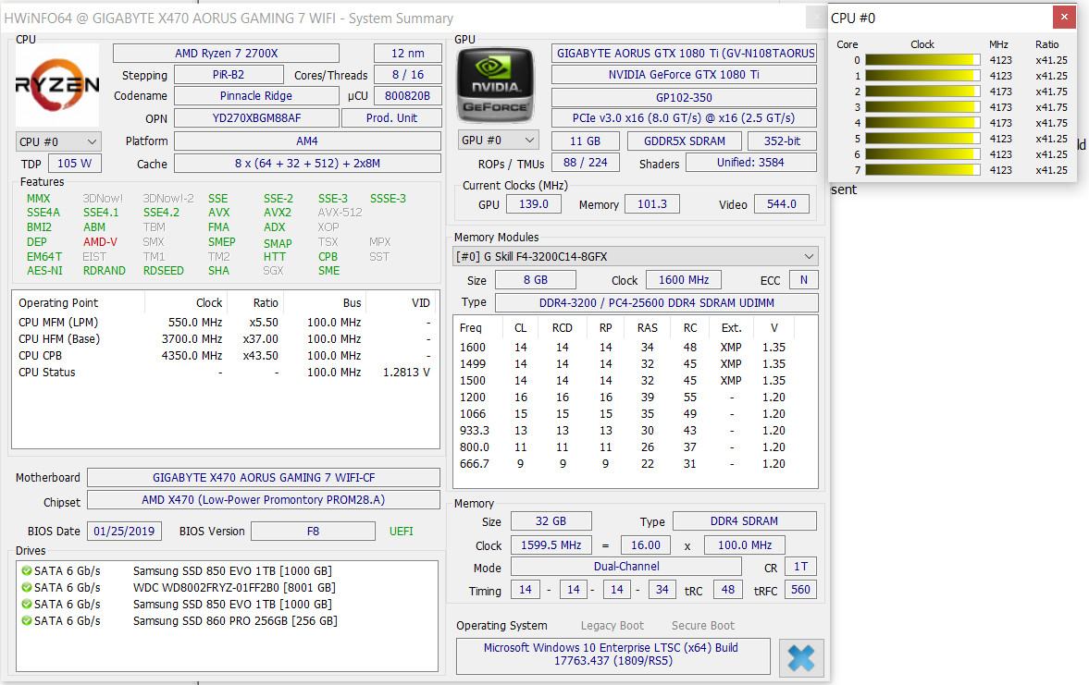Click the Windows 10 Enterprise LTSC field
This screenshot has width=1089, height=685.
[x=613, y=654]
